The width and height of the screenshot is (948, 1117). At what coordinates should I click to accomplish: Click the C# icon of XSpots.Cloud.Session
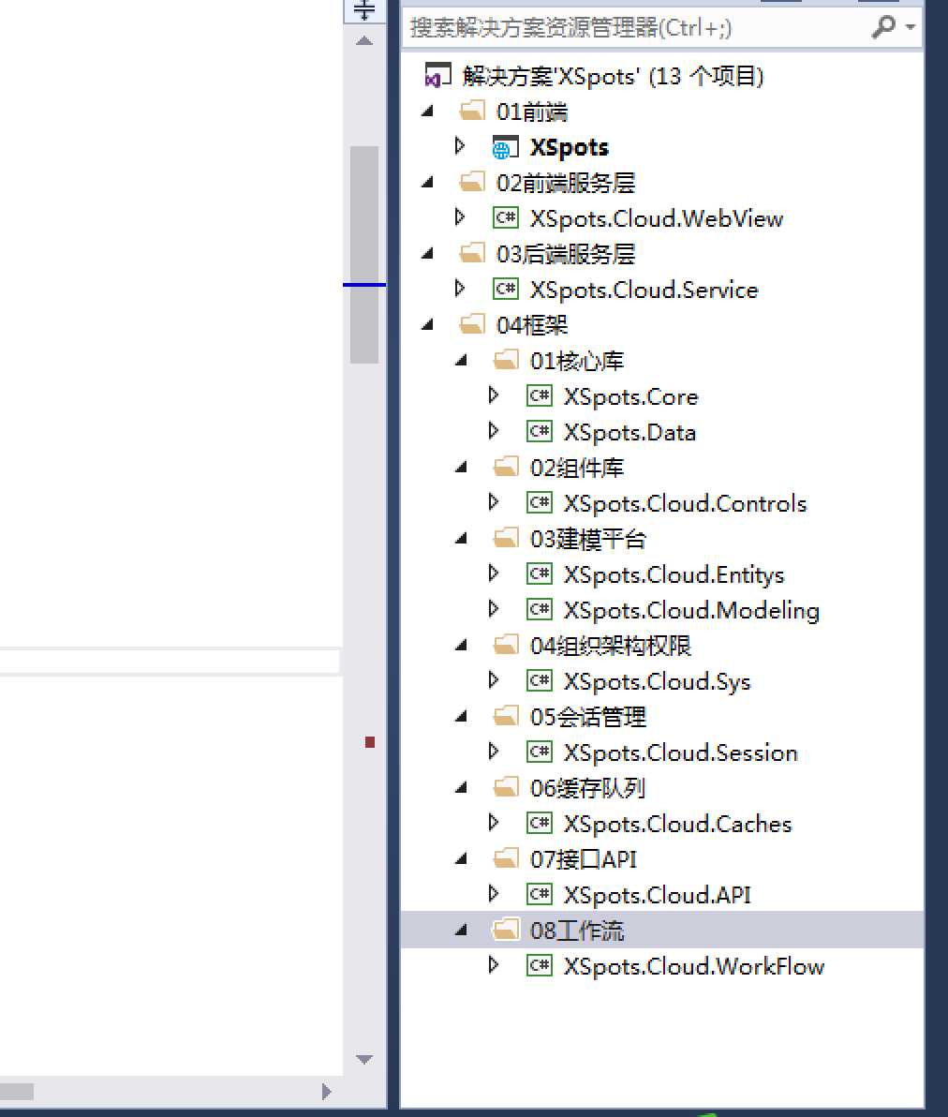pyautogui.click(x=540, y=752)
